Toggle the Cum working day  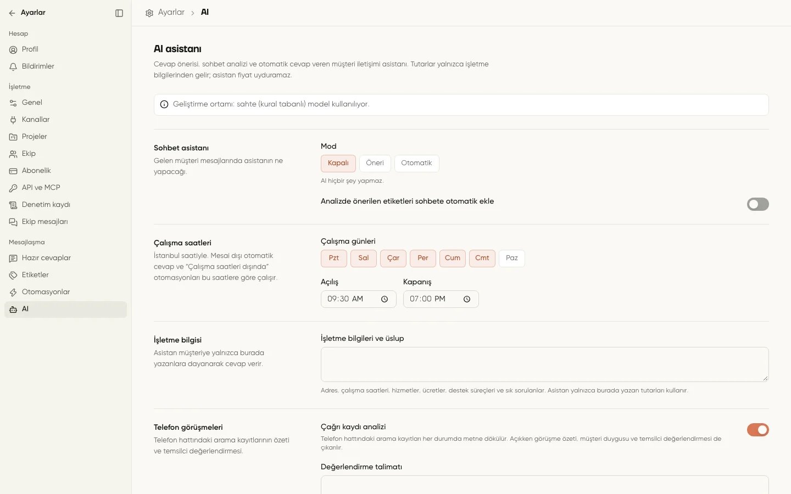[453, 258]
